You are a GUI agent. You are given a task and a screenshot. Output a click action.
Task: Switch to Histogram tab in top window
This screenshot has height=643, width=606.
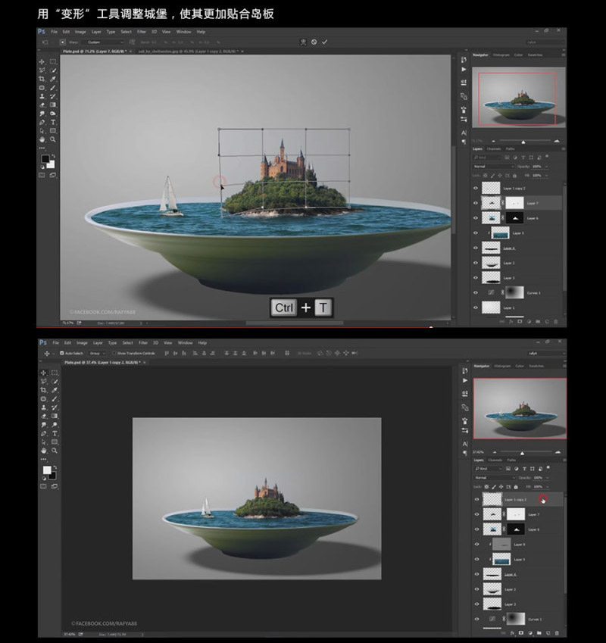click(x=501, y=55)
